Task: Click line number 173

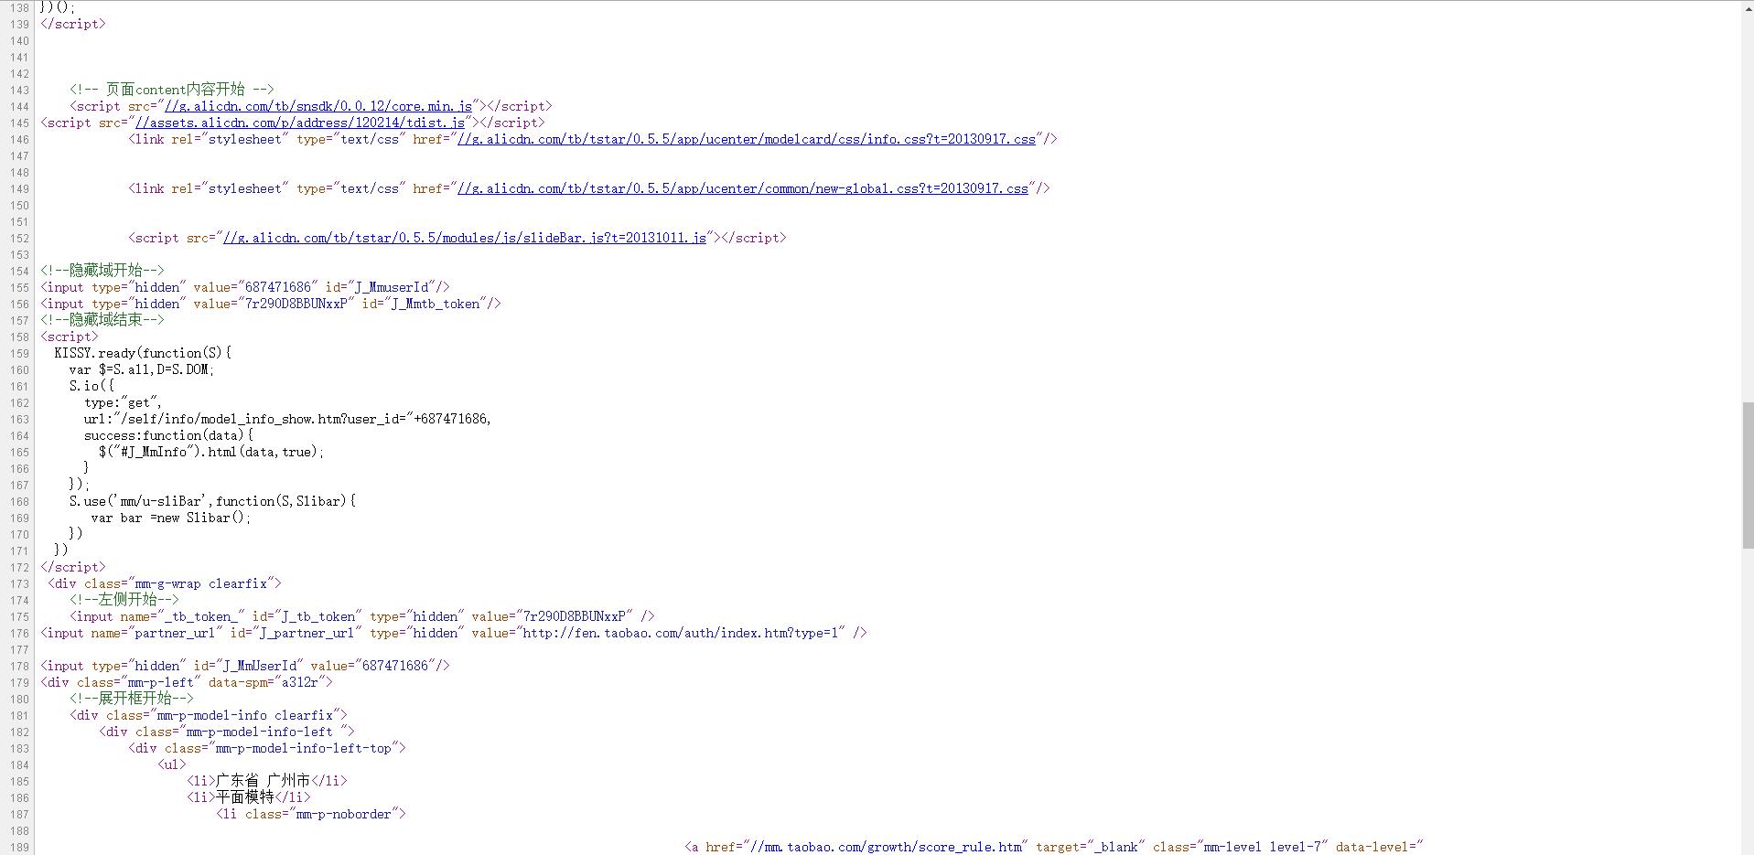Action: (19, 583)
